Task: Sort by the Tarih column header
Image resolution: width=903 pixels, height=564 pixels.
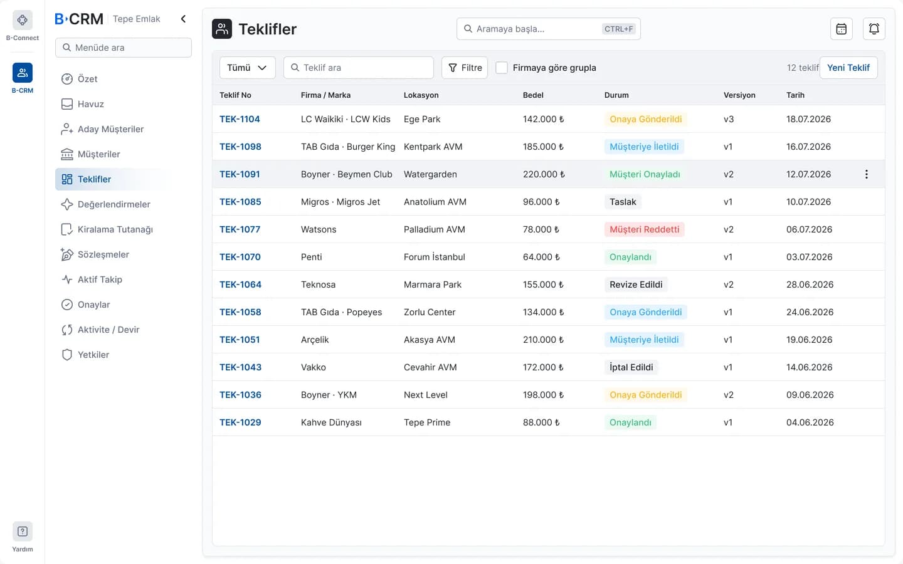Action: pyautogui.click(x=795, y=95)
